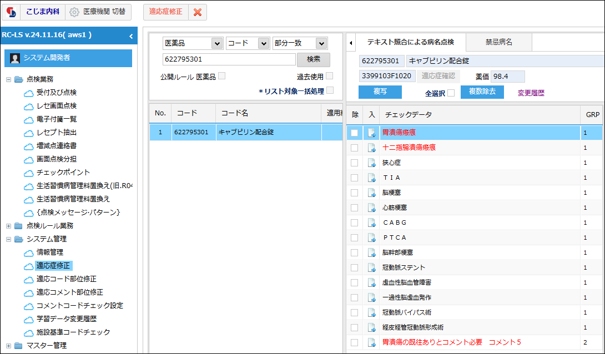Collapse the システム管理 tree node
The width and height of the screenshot is (605, 354).
click(8, 240)
